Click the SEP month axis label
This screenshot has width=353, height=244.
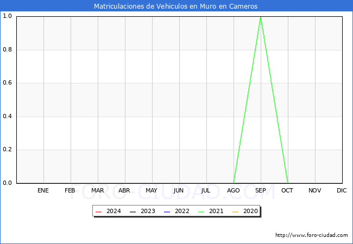point(261,190)
